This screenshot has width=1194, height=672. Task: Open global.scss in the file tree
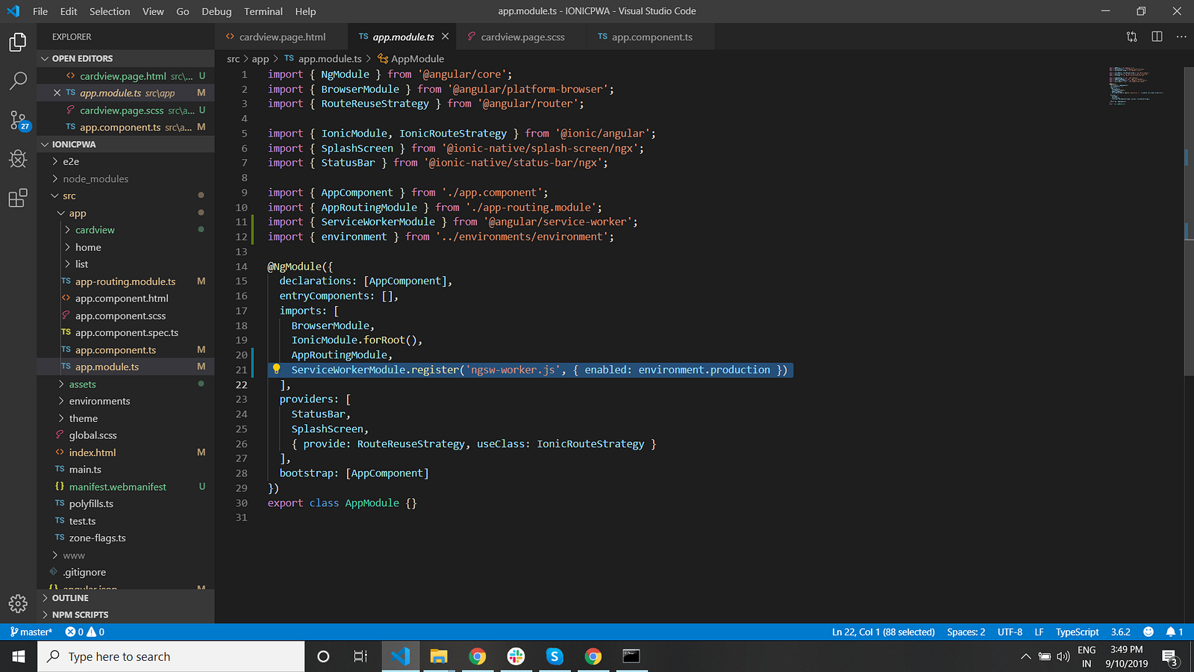tap(93, 435)
